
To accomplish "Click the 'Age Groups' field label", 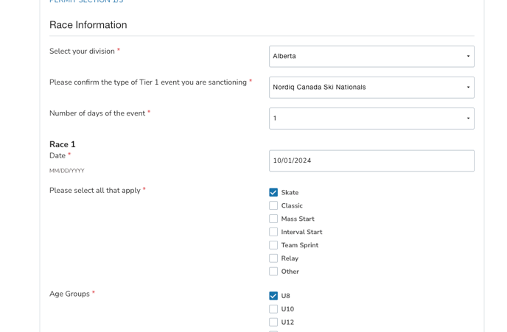I will (69, 294).
